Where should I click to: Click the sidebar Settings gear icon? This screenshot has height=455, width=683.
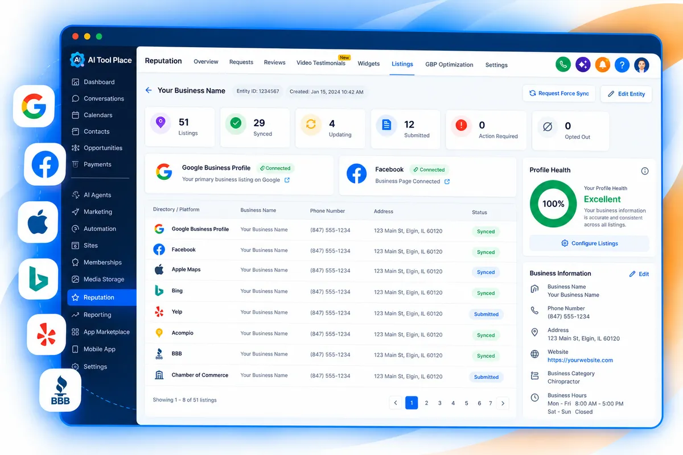(x=76, y=367)
